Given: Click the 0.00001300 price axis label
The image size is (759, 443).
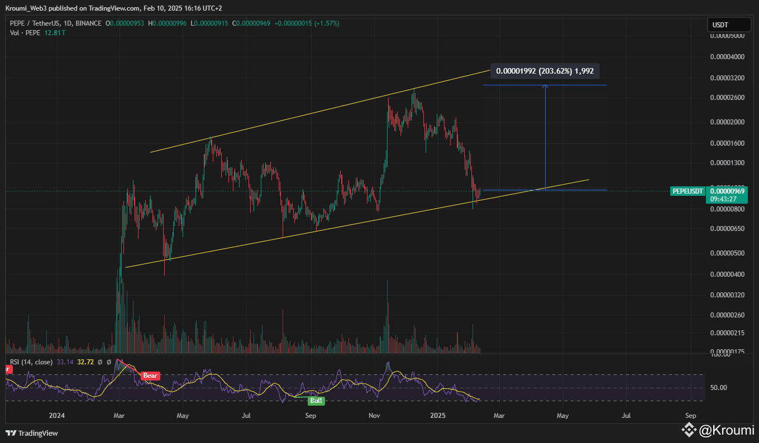Looking at the screenshot, I should click(x=727, y=163).
